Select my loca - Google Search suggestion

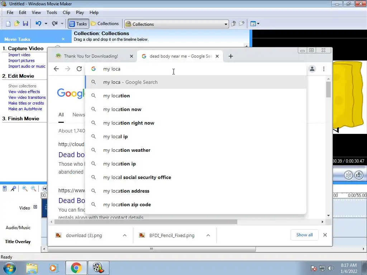[x=196, y=82]
